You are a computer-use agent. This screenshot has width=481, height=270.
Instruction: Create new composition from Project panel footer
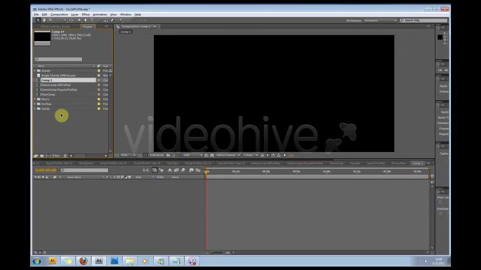(x=48, y=155)
